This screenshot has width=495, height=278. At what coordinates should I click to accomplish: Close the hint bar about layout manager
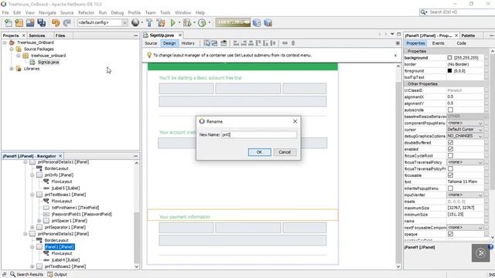click(395, 55)
